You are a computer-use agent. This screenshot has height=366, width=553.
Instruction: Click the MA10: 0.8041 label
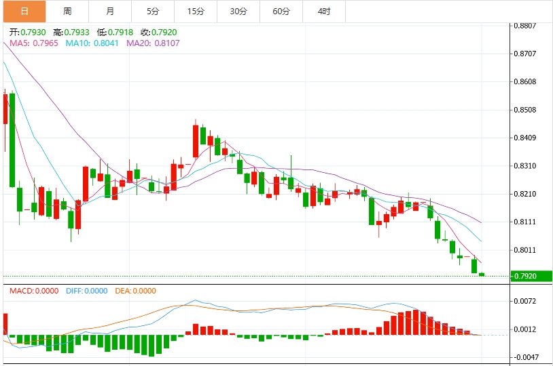92,43
